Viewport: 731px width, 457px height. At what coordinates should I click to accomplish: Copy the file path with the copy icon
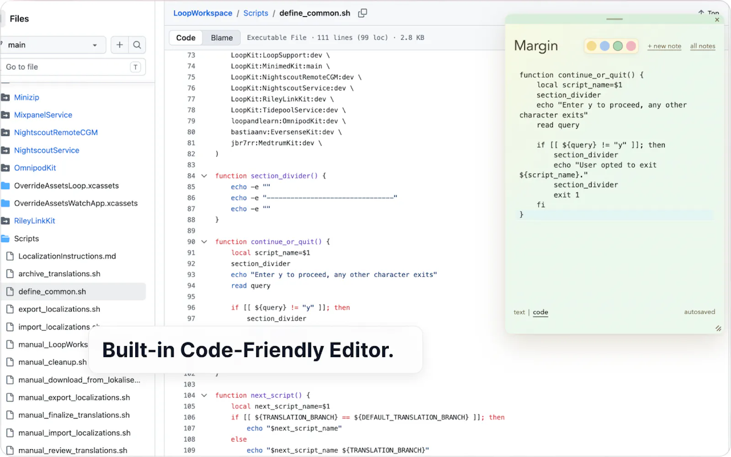coord(362,13)
